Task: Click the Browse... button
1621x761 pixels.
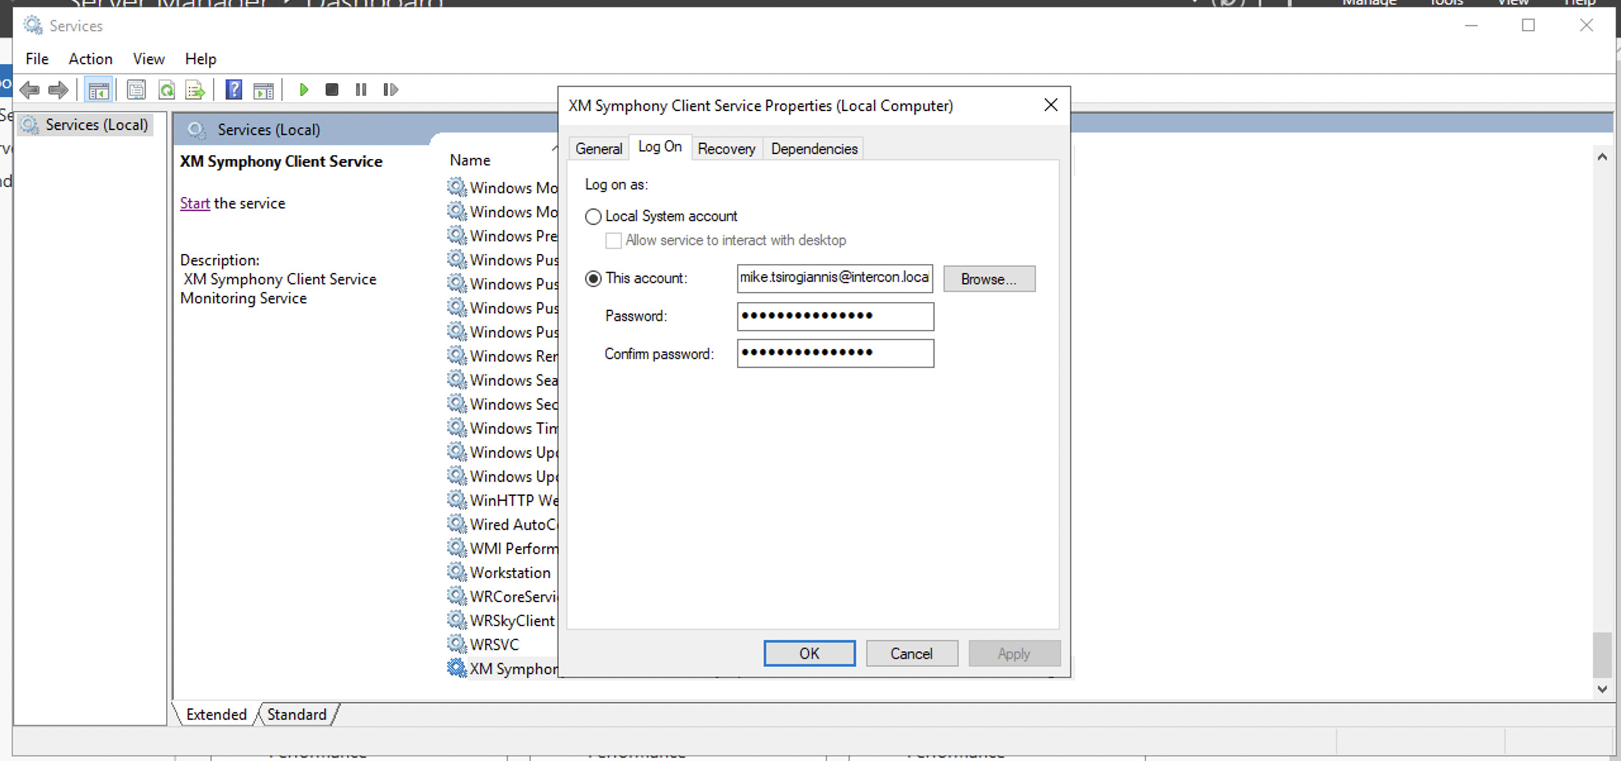Action: (989, 279)
